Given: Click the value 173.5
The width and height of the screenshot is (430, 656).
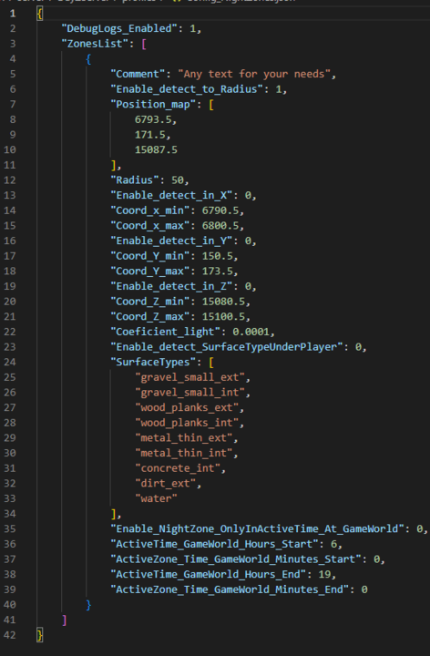Looking at the screenshot, I should tap(218, 272).
